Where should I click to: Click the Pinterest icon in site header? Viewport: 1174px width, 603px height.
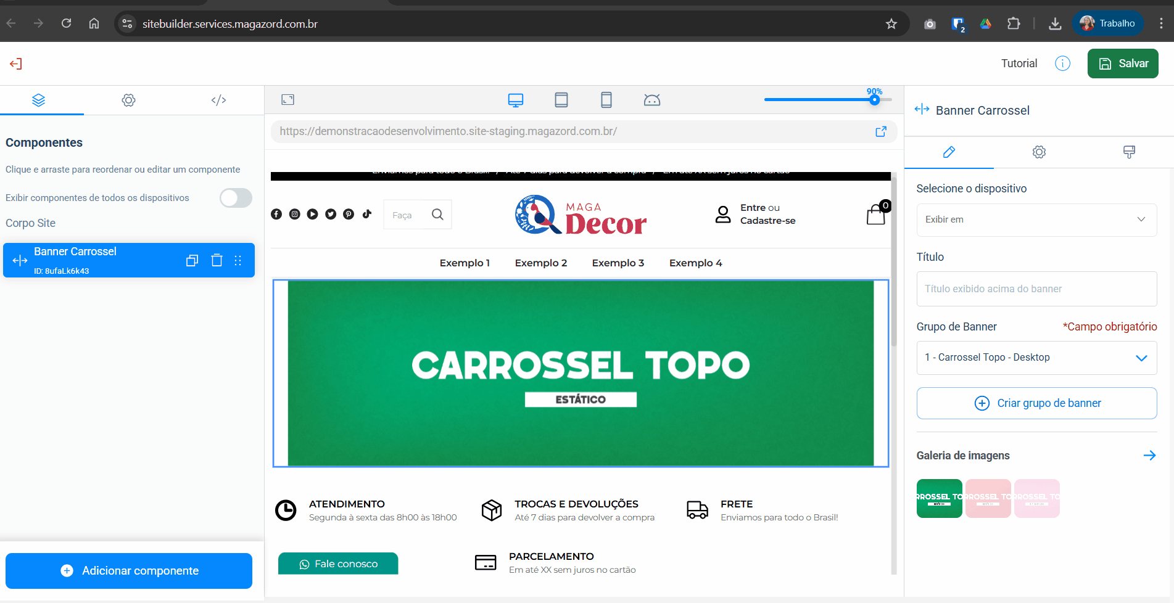(349, 214)
